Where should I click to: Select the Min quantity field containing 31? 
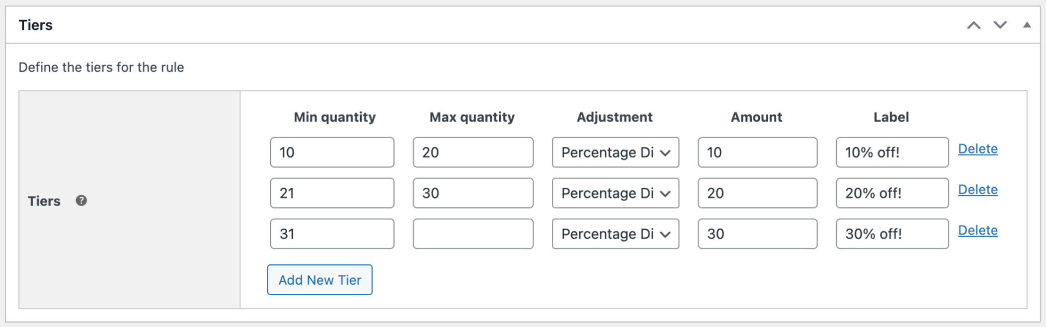(332, 234)
